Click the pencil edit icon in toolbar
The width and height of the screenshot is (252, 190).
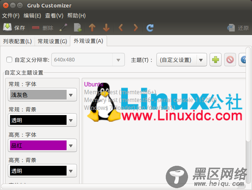click(63, 28)
